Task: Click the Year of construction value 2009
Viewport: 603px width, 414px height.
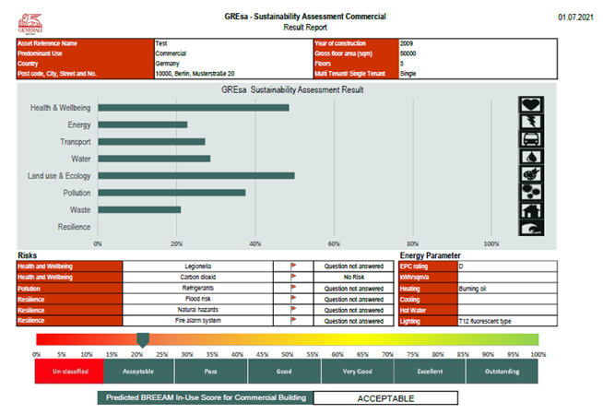Action: (x=407, y=43)
